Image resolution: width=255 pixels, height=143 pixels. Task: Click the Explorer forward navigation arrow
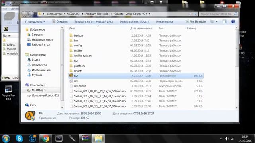point(31,14)
